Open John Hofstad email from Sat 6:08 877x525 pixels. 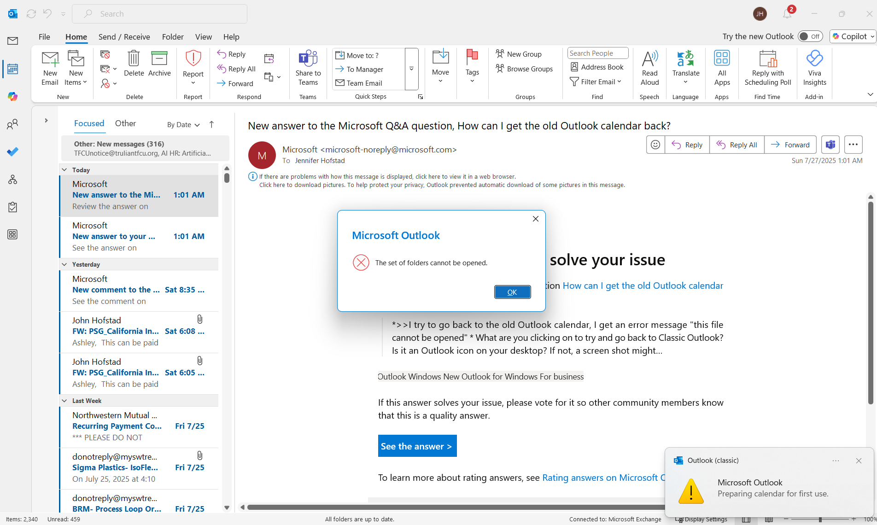(139, 332)
